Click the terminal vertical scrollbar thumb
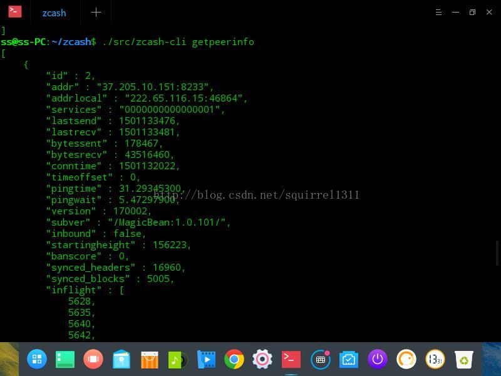The image size is (501, 376). click(497, 253)
